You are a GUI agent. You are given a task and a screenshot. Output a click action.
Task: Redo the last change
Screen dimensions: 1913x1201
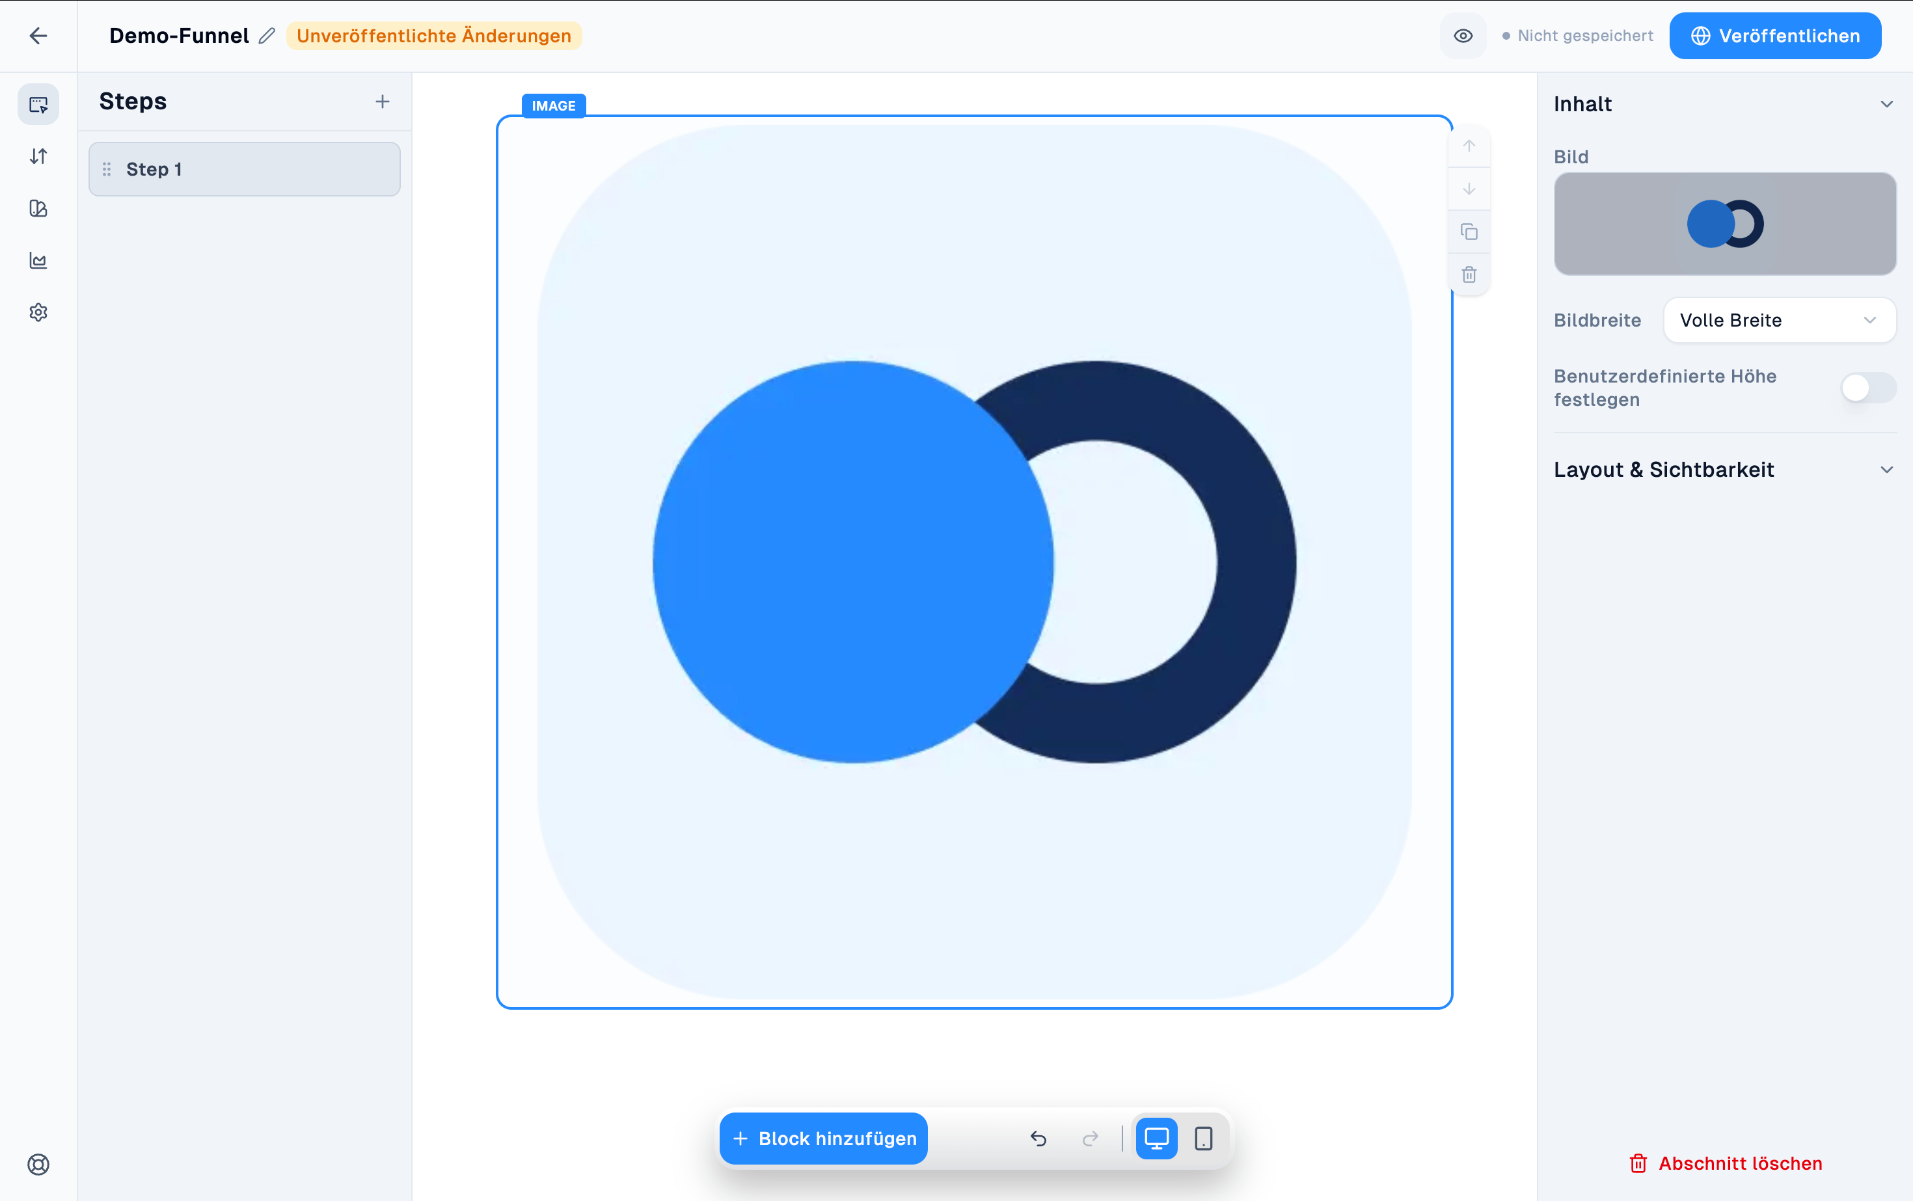pos(1091,1139)
